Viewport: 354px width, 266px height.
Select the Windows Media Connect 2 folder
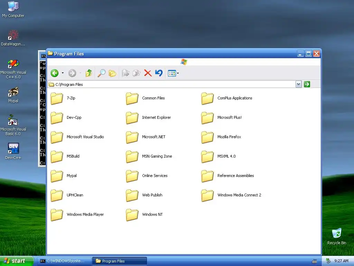pos(231,195)
